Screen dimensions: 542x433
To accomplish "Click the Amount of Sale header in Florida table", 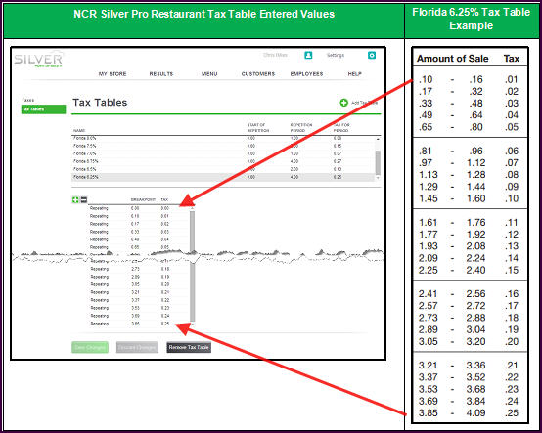I will tap(452, 59).
